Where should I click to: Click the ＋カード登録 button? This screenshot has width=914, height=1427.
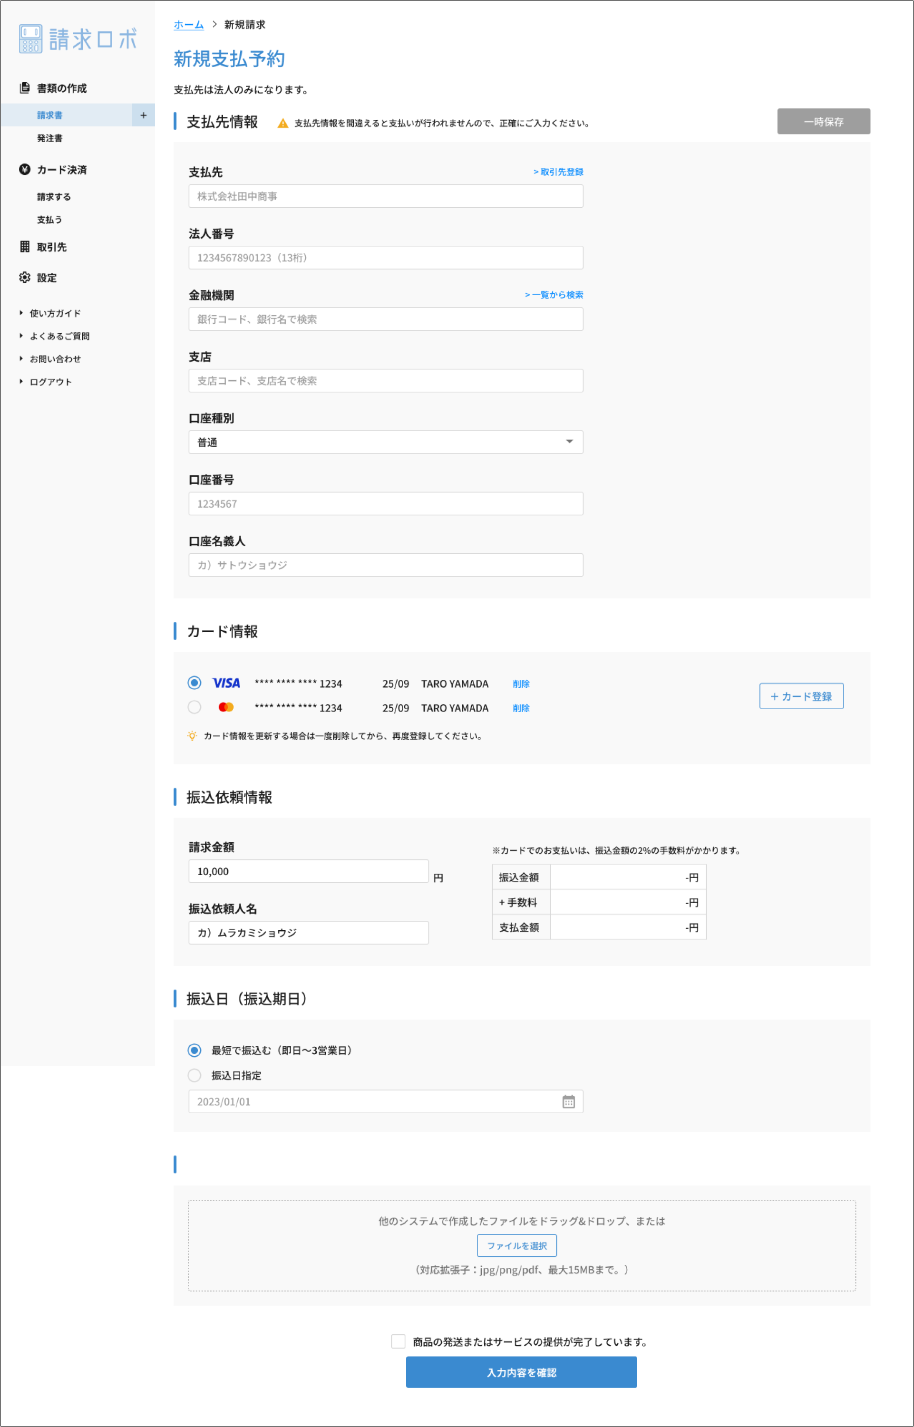pyautogui.click(x=801, y=696)
